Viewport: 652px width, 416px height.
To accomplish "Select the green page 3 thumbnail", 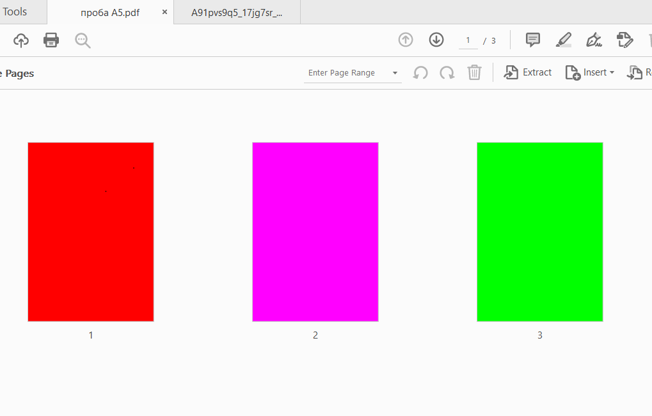I will click(x=540, y=232).
